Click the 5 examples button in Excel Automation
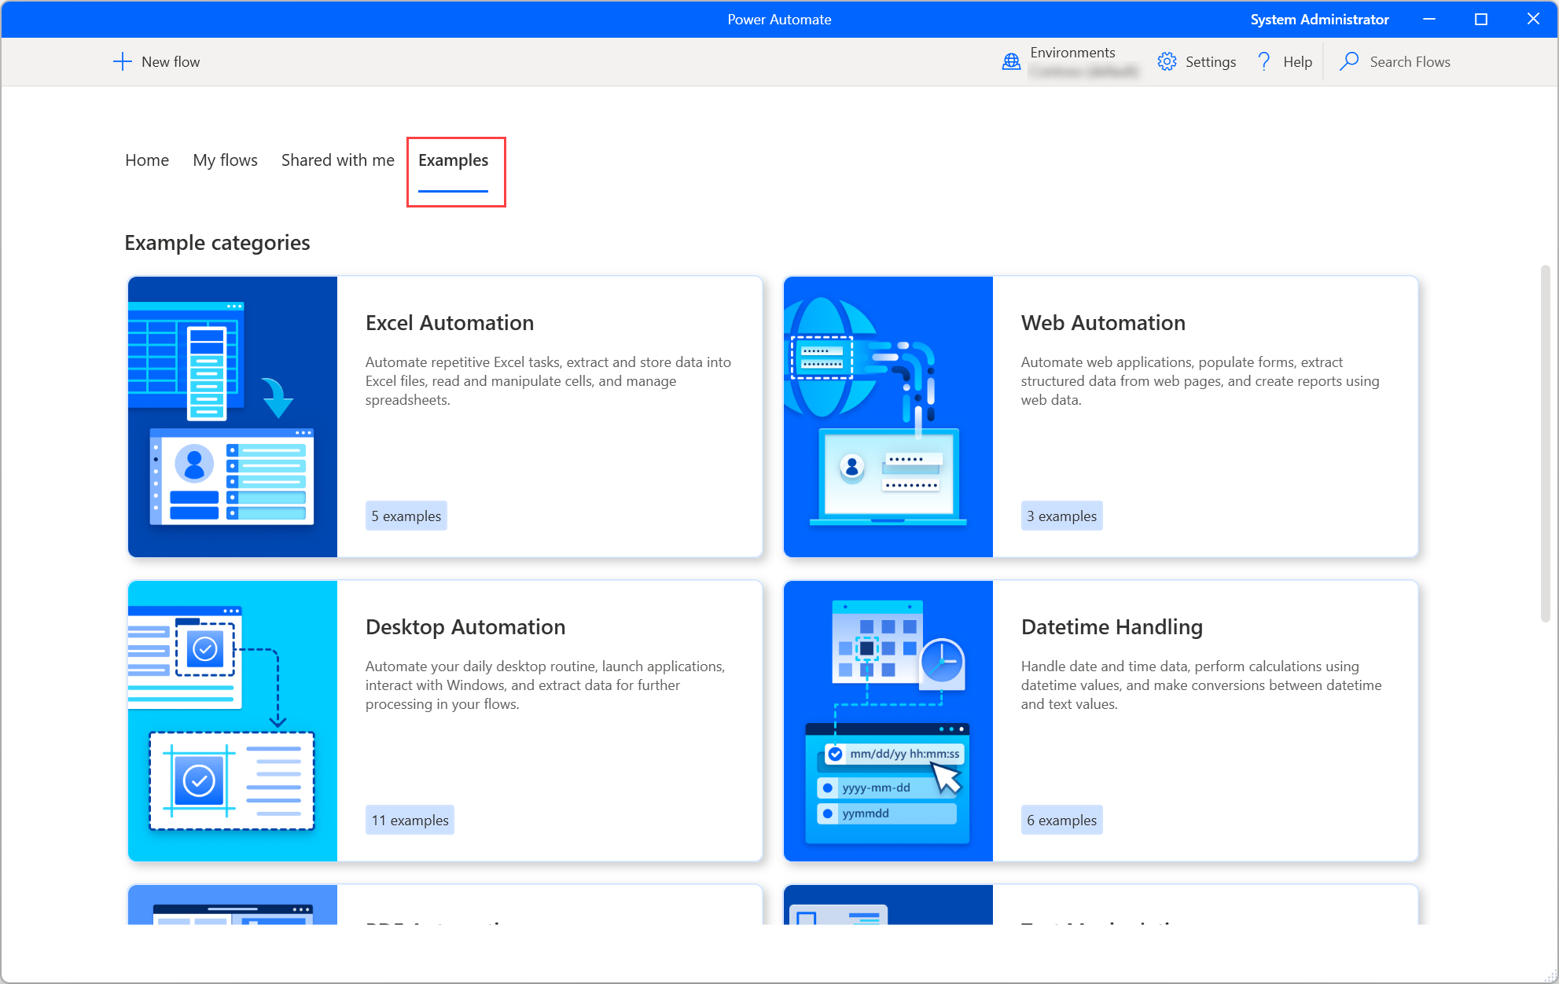The image size is (1559, 984). [406, 517]
